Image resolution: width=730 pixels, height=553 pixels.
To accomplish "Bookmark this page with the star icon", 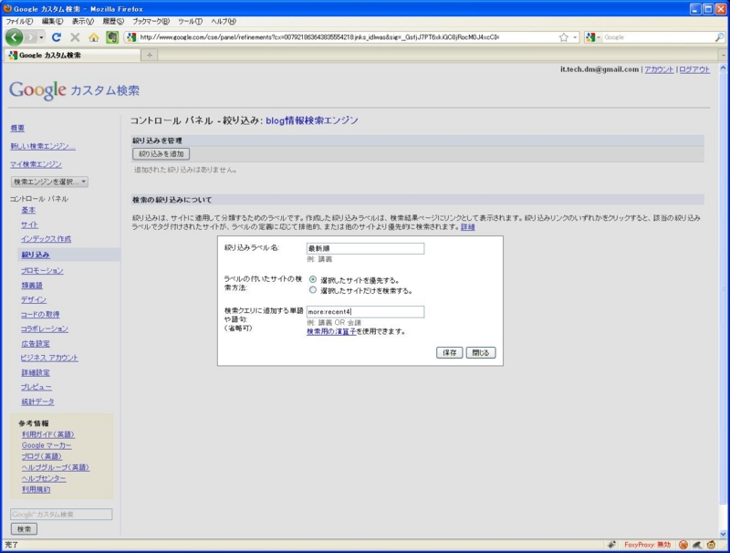I will (x=564, y=37).
